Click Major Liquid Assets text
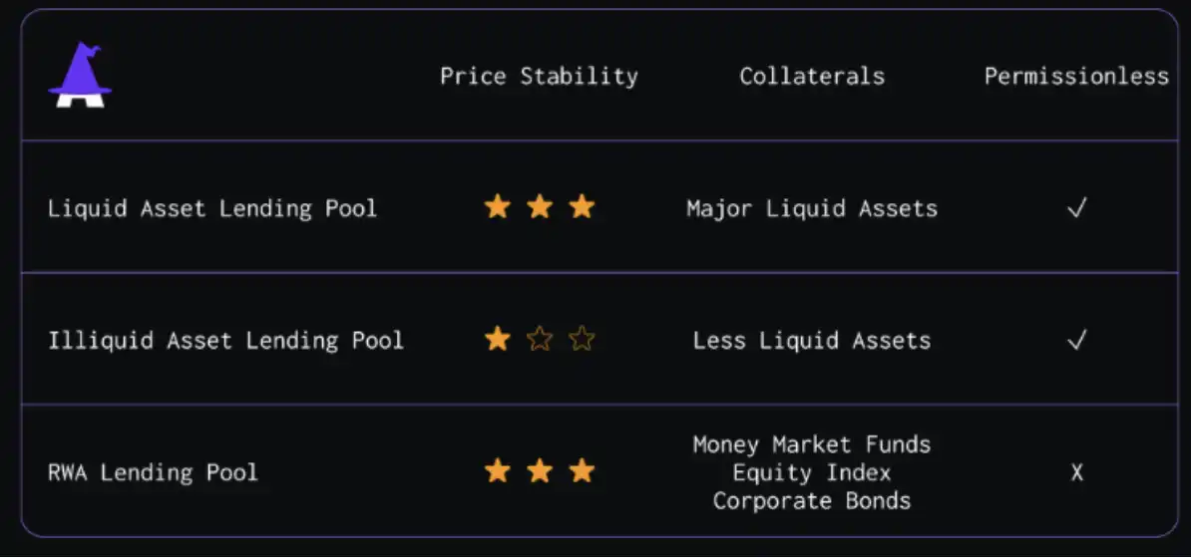1191x558 pixels. [x=812, y=208]
